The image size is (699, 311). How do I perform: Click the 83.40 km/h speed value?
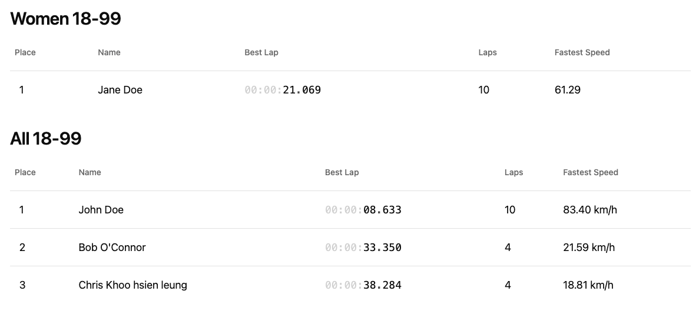[589, 210]
